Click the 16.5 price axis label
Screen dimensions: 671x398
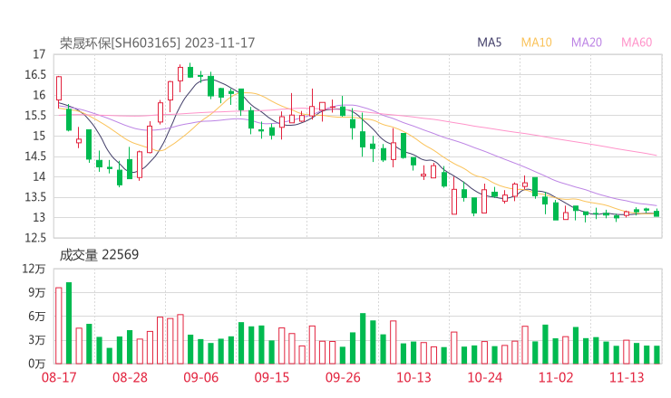(35, 75)
